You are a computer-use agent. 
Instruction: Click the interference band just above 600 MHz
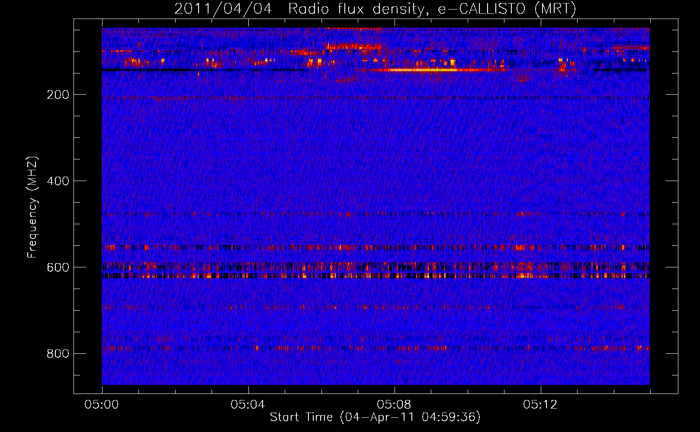[376, 266]
